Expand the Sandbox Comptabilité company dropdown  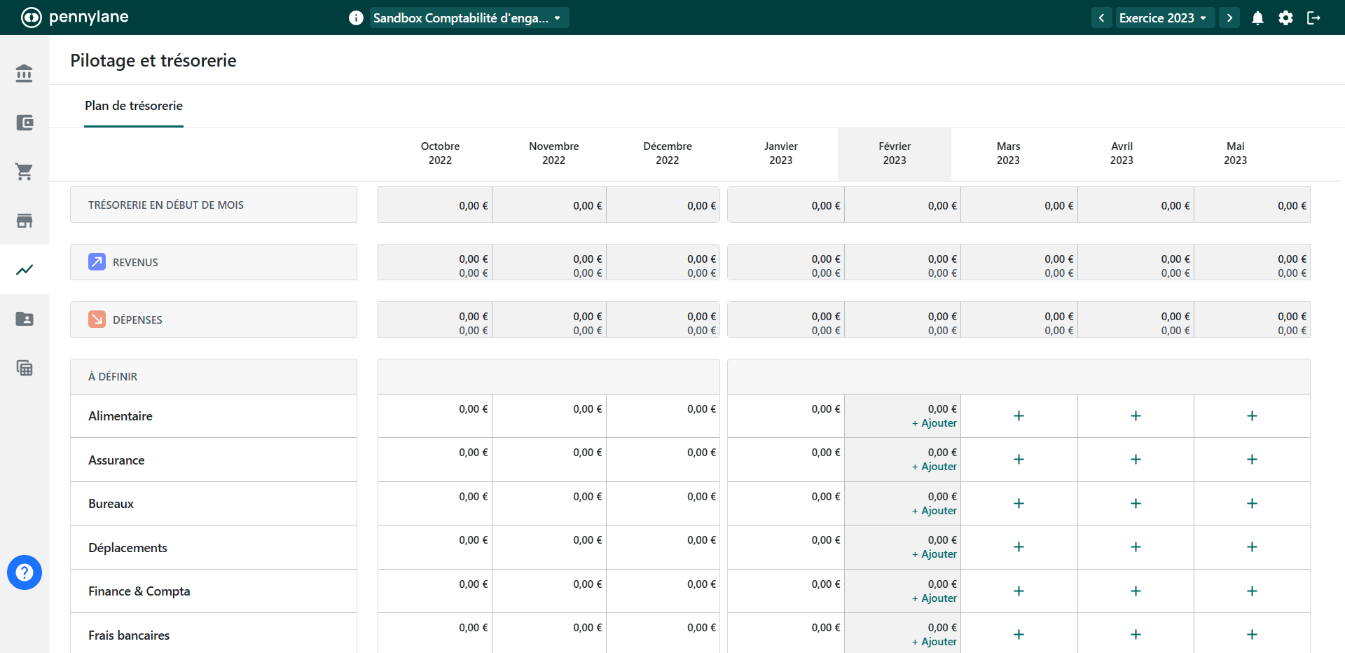click(469, 18)
